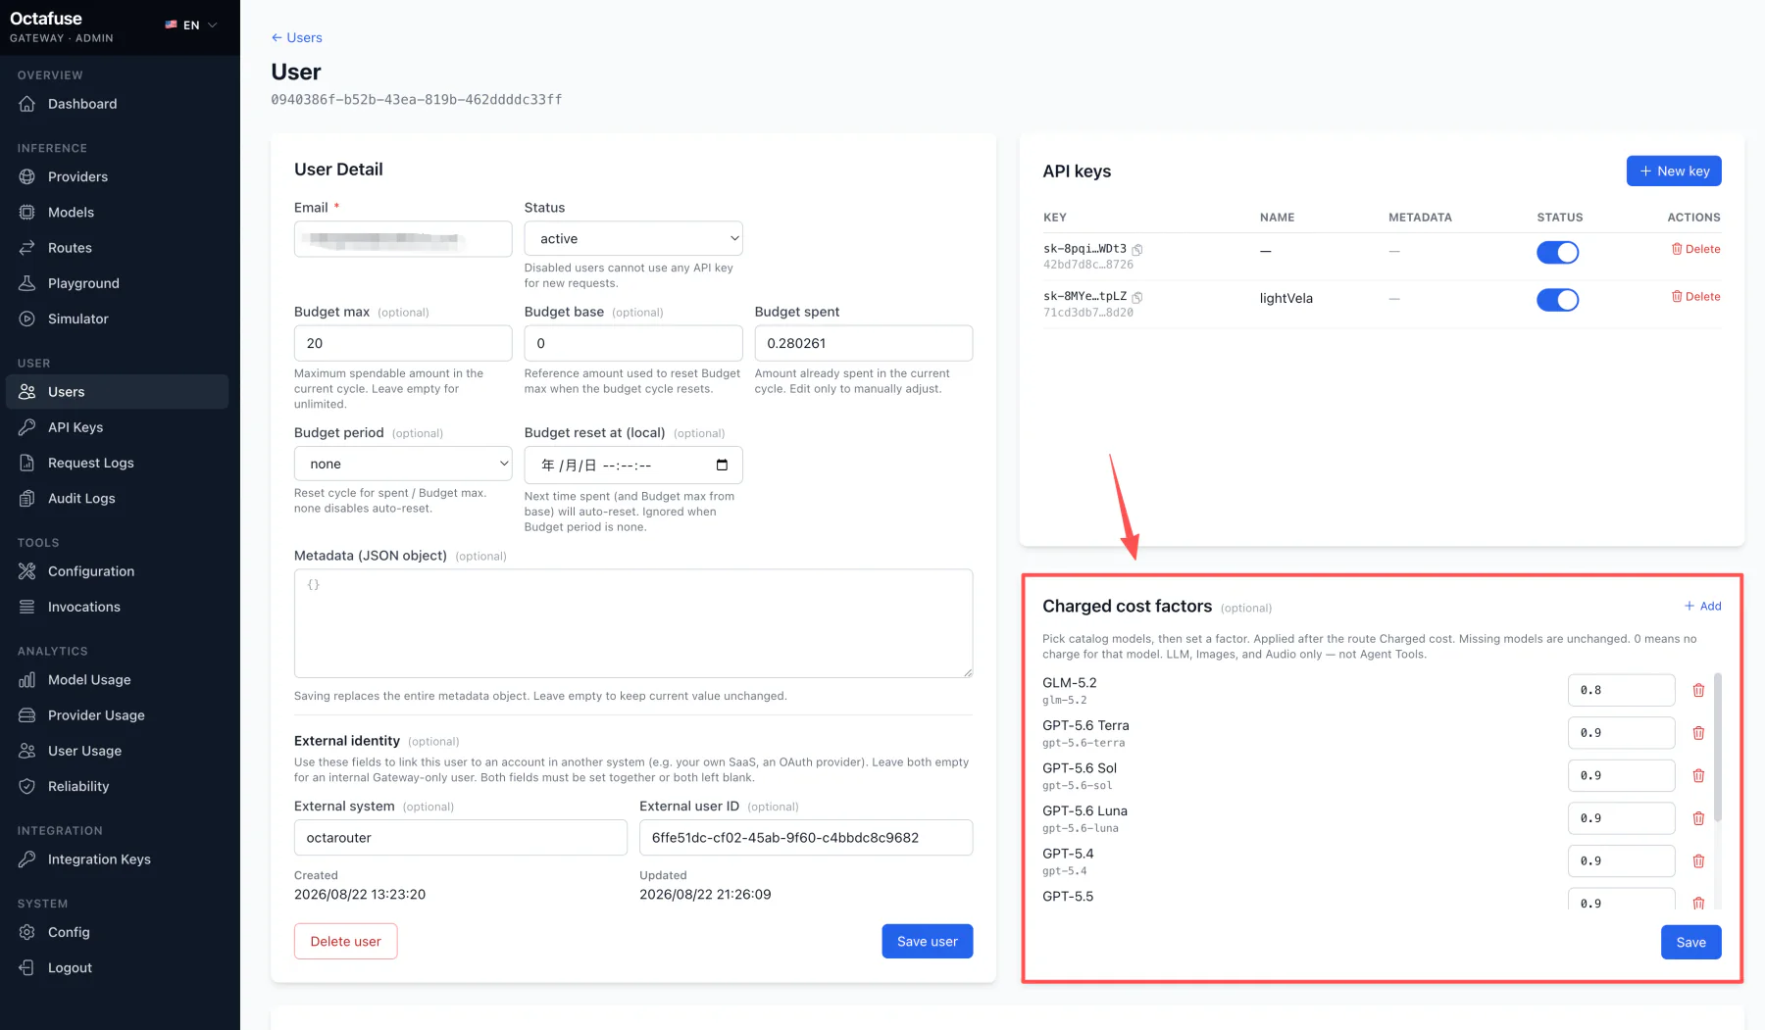1765x1030 pixels.
Task: Click the Model Usage bar chart icon
Action: pos(27,680)
